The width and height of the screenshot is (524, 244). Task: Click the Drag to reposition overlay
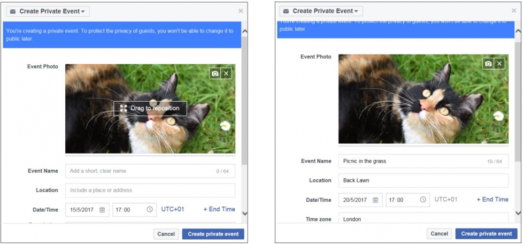pos(150,108)
